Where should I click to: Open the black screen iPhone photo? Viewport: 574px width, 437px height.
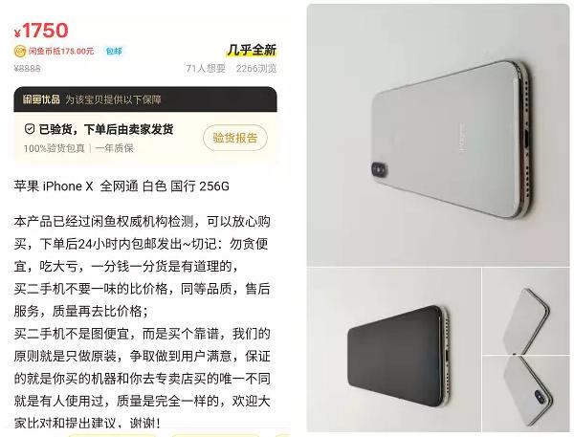click(x=394, y=350)
